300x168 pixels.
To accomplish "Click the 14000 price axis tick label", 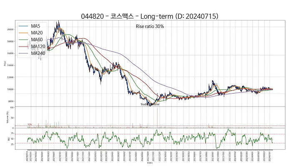I will click(x=10, y=65).
